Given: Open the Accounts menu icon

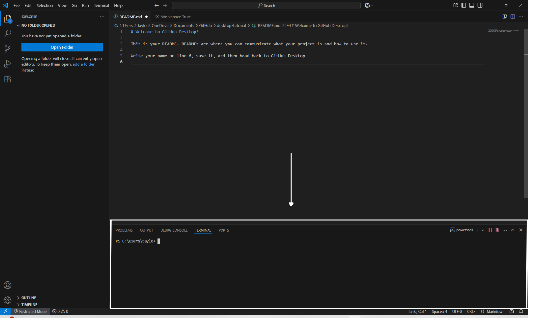Looking at the screenshot, I should (x=8, y=285).
